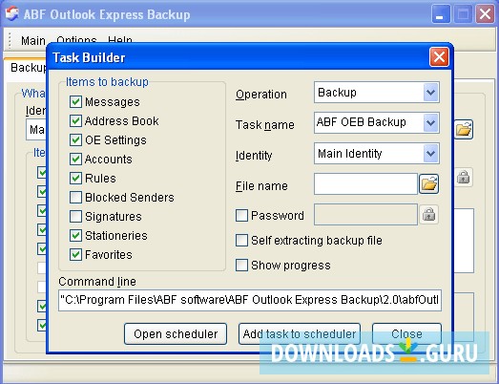Click the disabled Password text field
Viewport: 499px width, 384px height.
365,215
